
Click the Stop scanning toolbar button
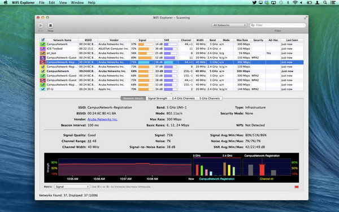click(x=50, y=25)
